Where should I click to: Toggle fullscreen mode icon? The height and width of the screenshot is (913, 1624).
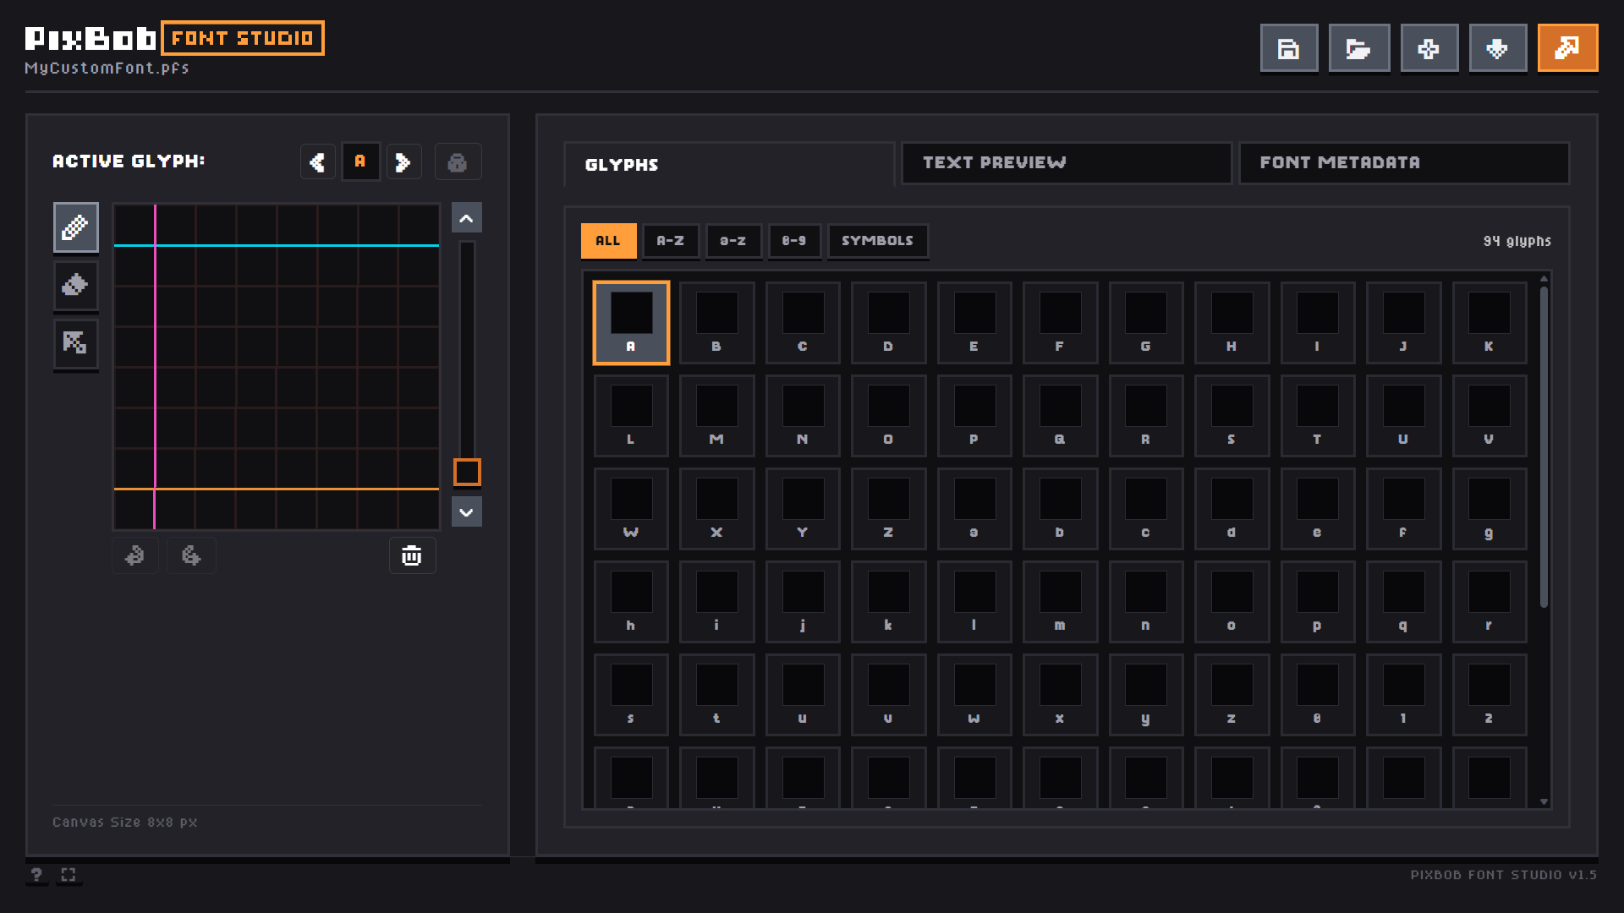(69, 874)
